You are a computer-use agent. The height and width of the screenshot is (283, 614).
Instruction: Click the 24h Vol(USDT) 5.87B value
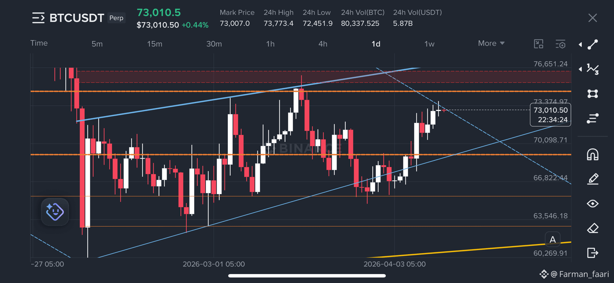[x=403, y=24]
